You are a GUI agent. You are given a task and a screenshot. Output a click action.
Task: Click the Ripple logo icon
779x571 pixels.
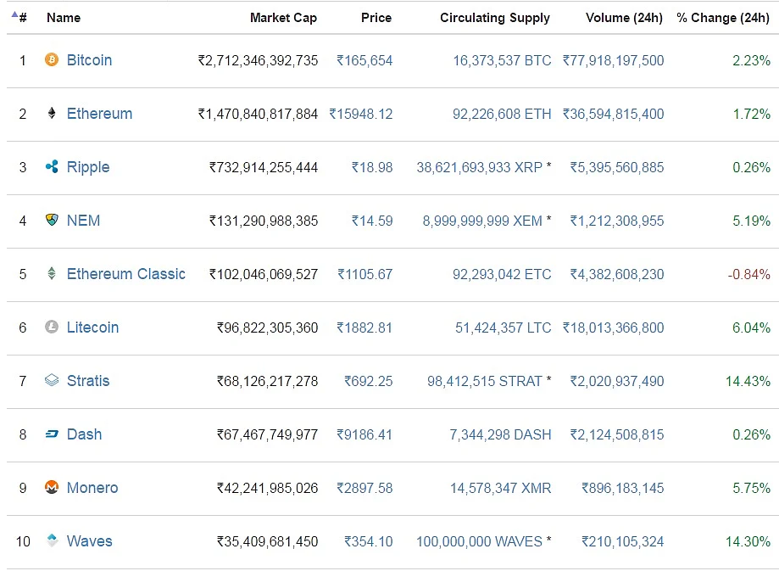52,166
